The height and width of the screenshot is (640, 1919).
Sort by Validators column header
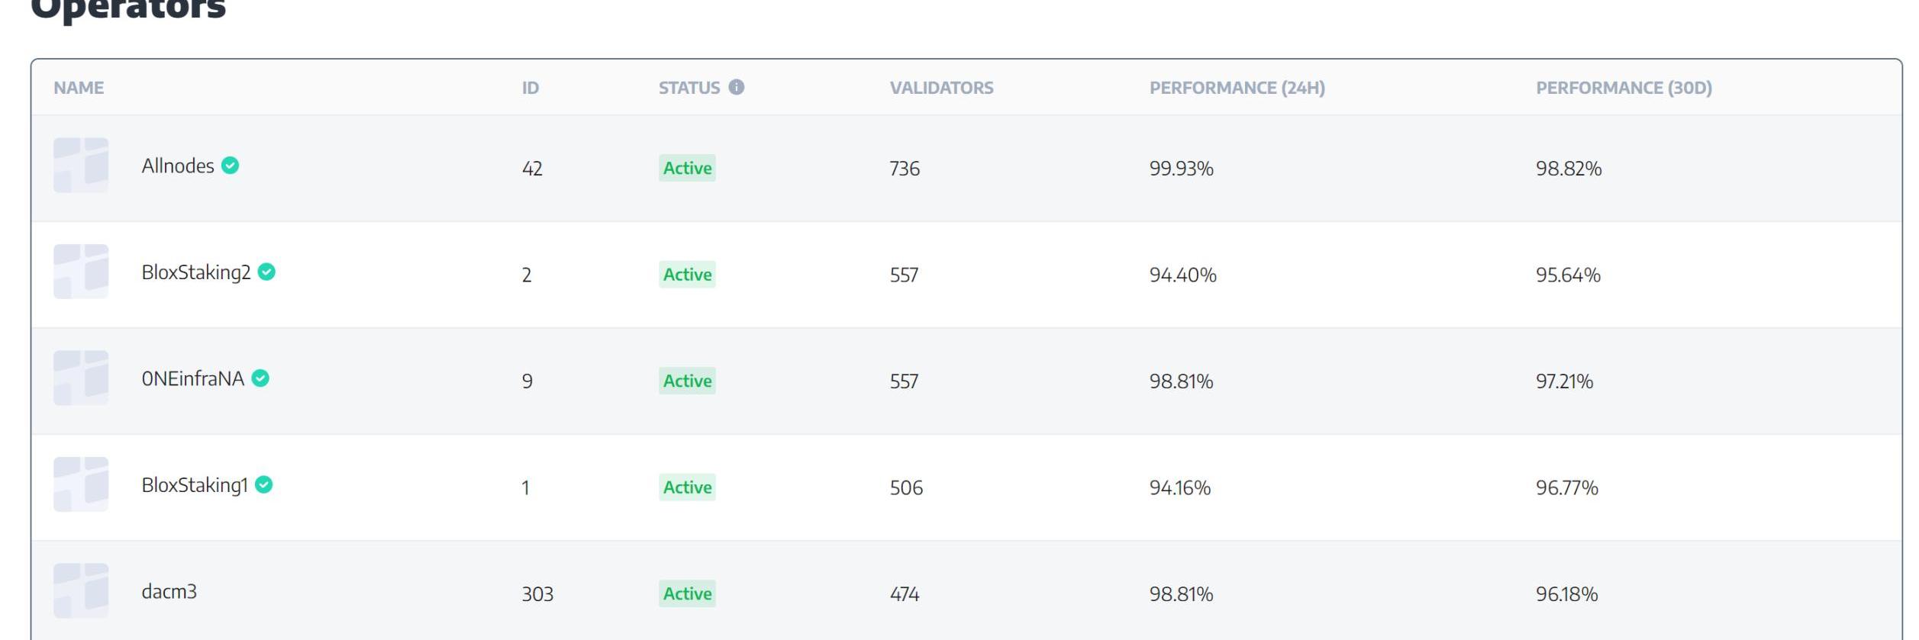pyautogui.click(x=941, y=88)
